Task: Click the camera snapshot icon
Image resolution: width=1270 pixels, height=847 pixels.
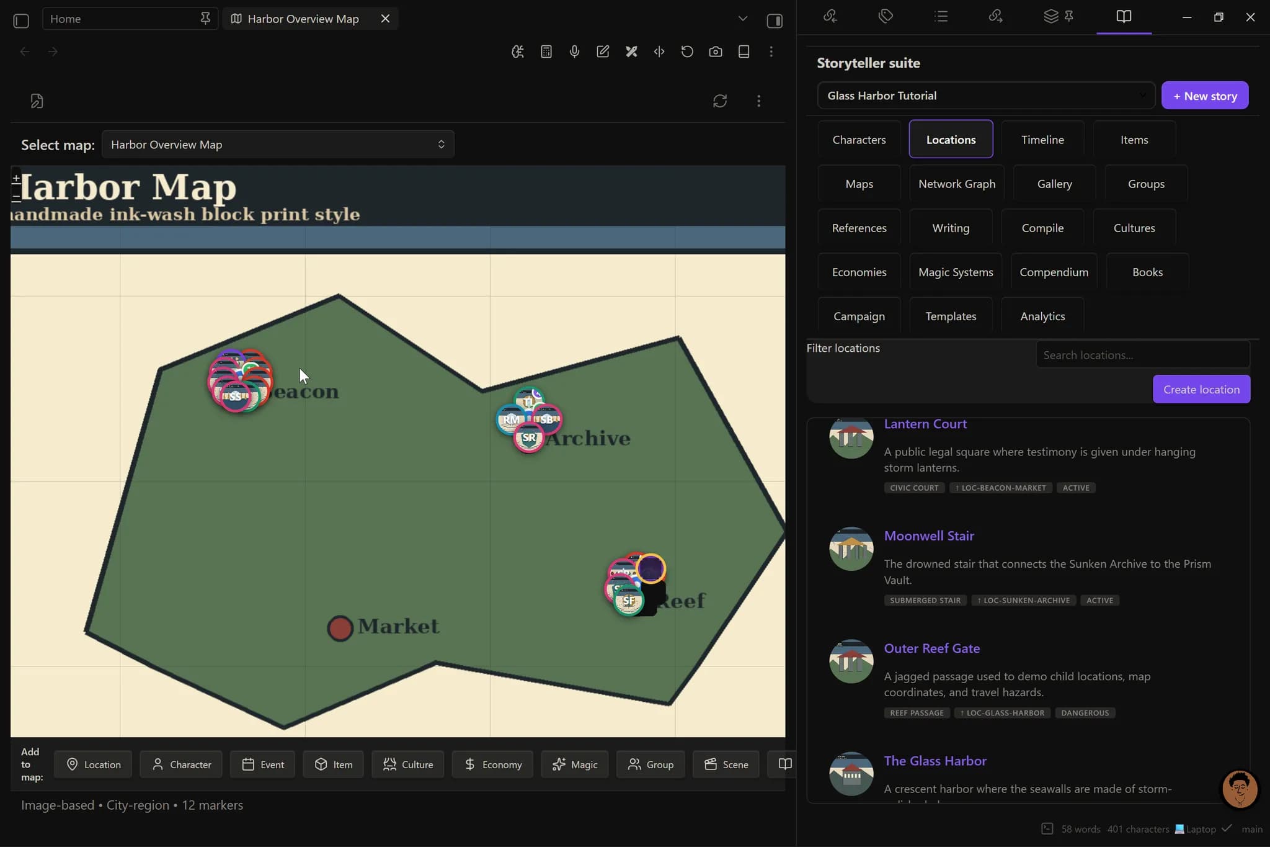Action: coord(716,52)
